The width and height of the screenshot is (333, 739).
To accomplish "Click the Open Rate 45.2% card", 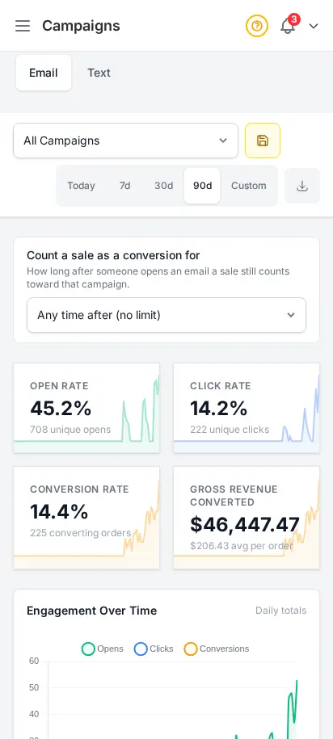I will pyautogui.click(x=86, y=408).
